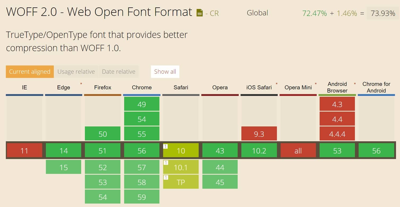Select the red IE 11 support cell
The width and height of the screenshot is (400, 207).
(24, 151)
